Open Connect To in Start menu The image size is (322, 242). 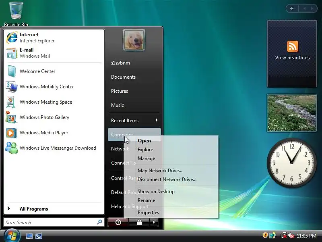click(x=118, y=163)
